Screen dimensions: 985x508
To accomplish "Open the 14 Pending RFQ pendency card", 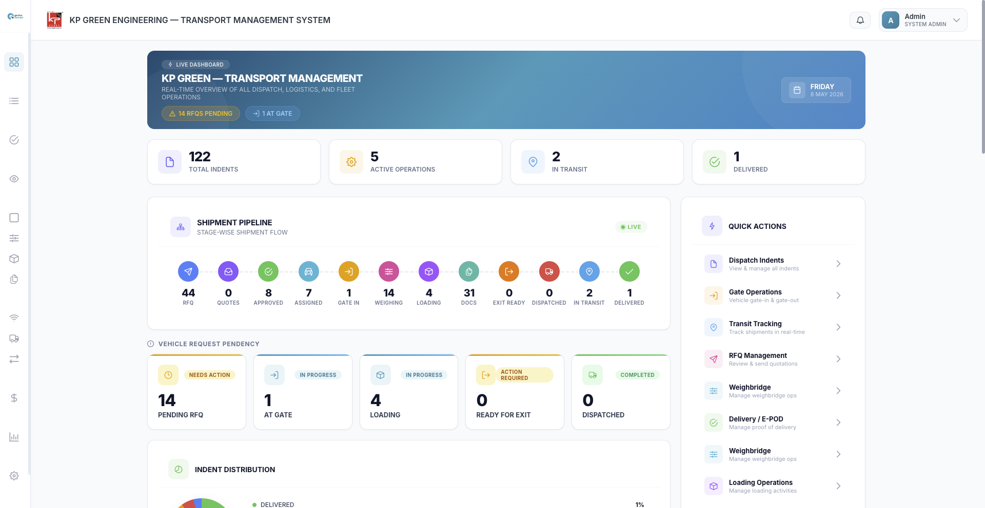I will click(196, 392).
